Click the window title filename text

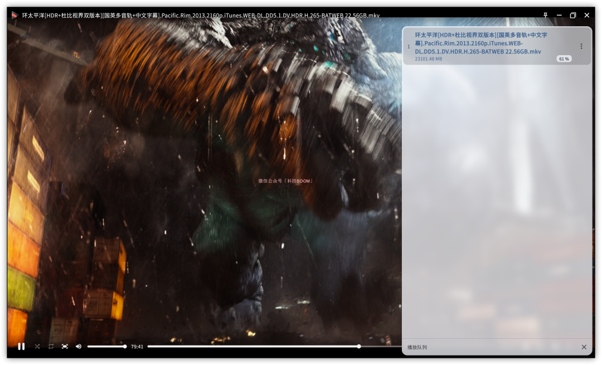201,16
